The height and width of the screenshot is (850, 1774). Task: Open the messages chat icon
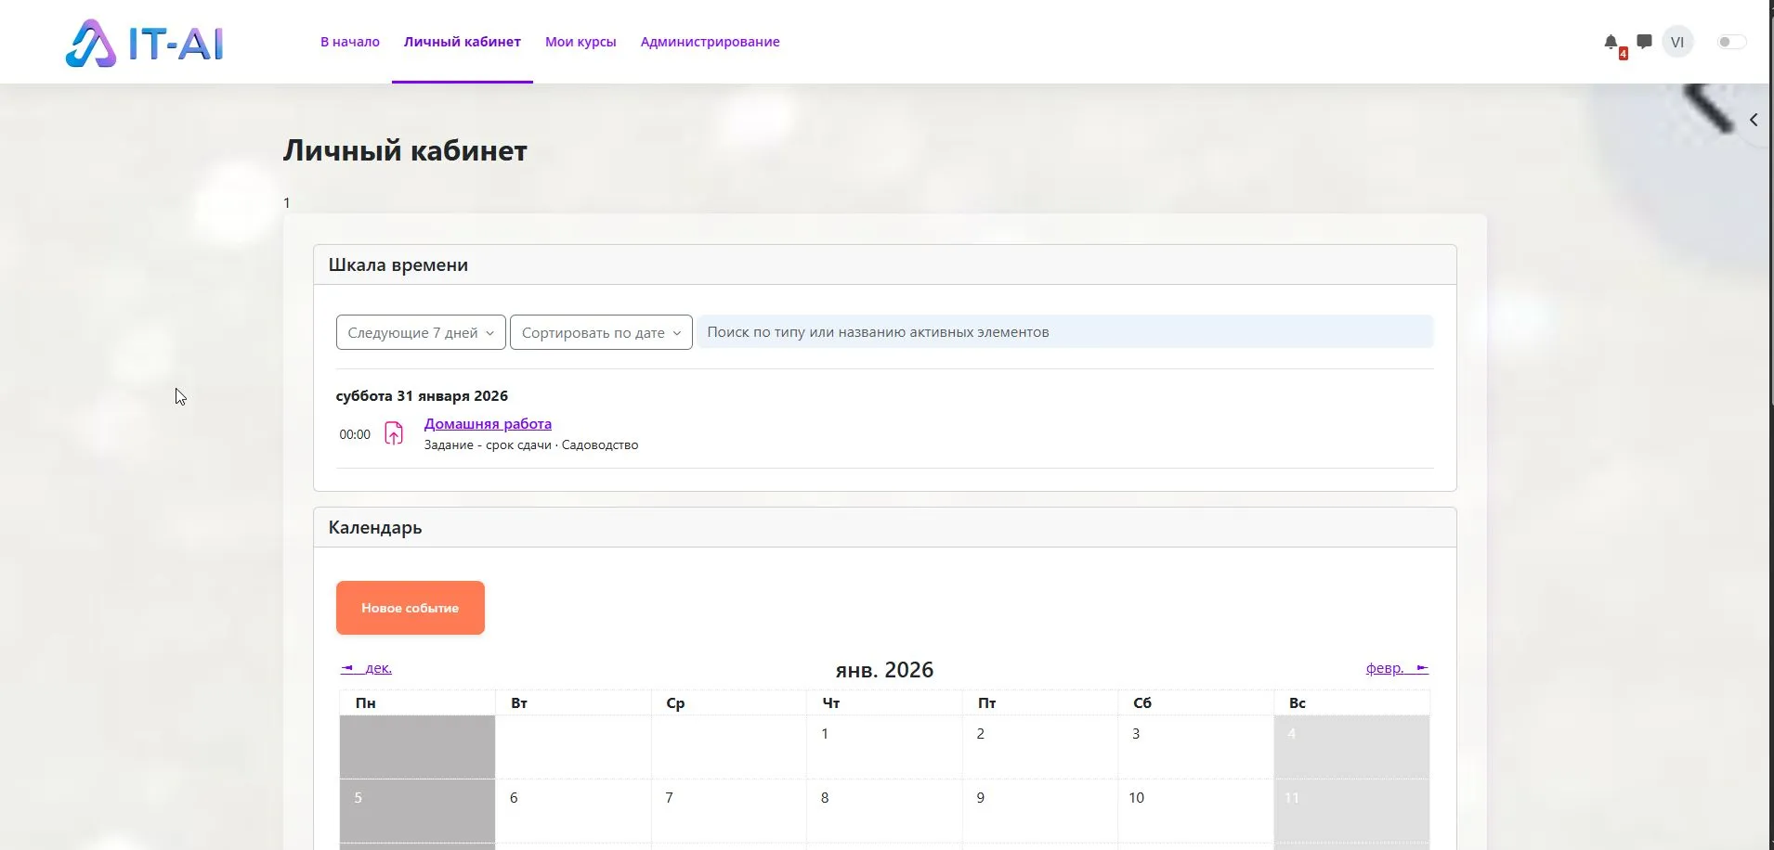1644,42
